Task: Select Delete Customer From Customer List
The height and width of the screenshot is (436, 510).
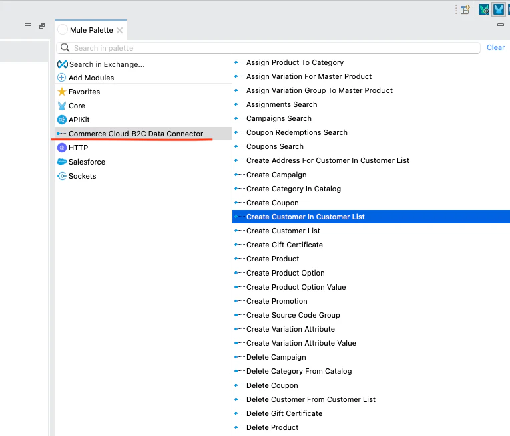Action: coord(310,399)
